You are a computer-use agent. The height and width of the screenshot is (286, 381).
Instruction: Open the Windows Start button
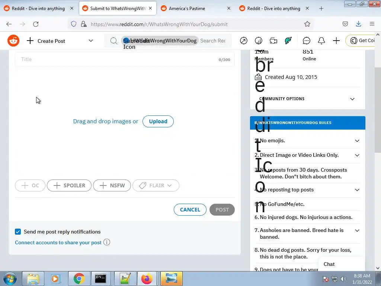(9, 279)
